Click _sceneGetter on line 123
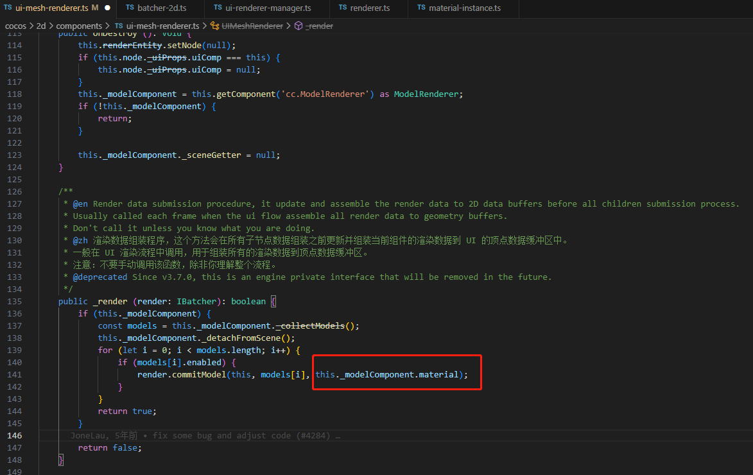Viewport: 753px width, 475px height. pyautogui.click(x=211, y=155)
